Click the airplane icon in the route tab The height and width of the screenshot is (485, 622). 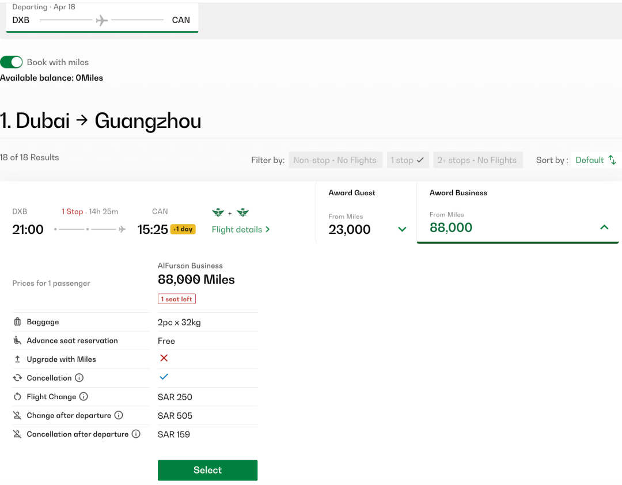pos(102,20)
